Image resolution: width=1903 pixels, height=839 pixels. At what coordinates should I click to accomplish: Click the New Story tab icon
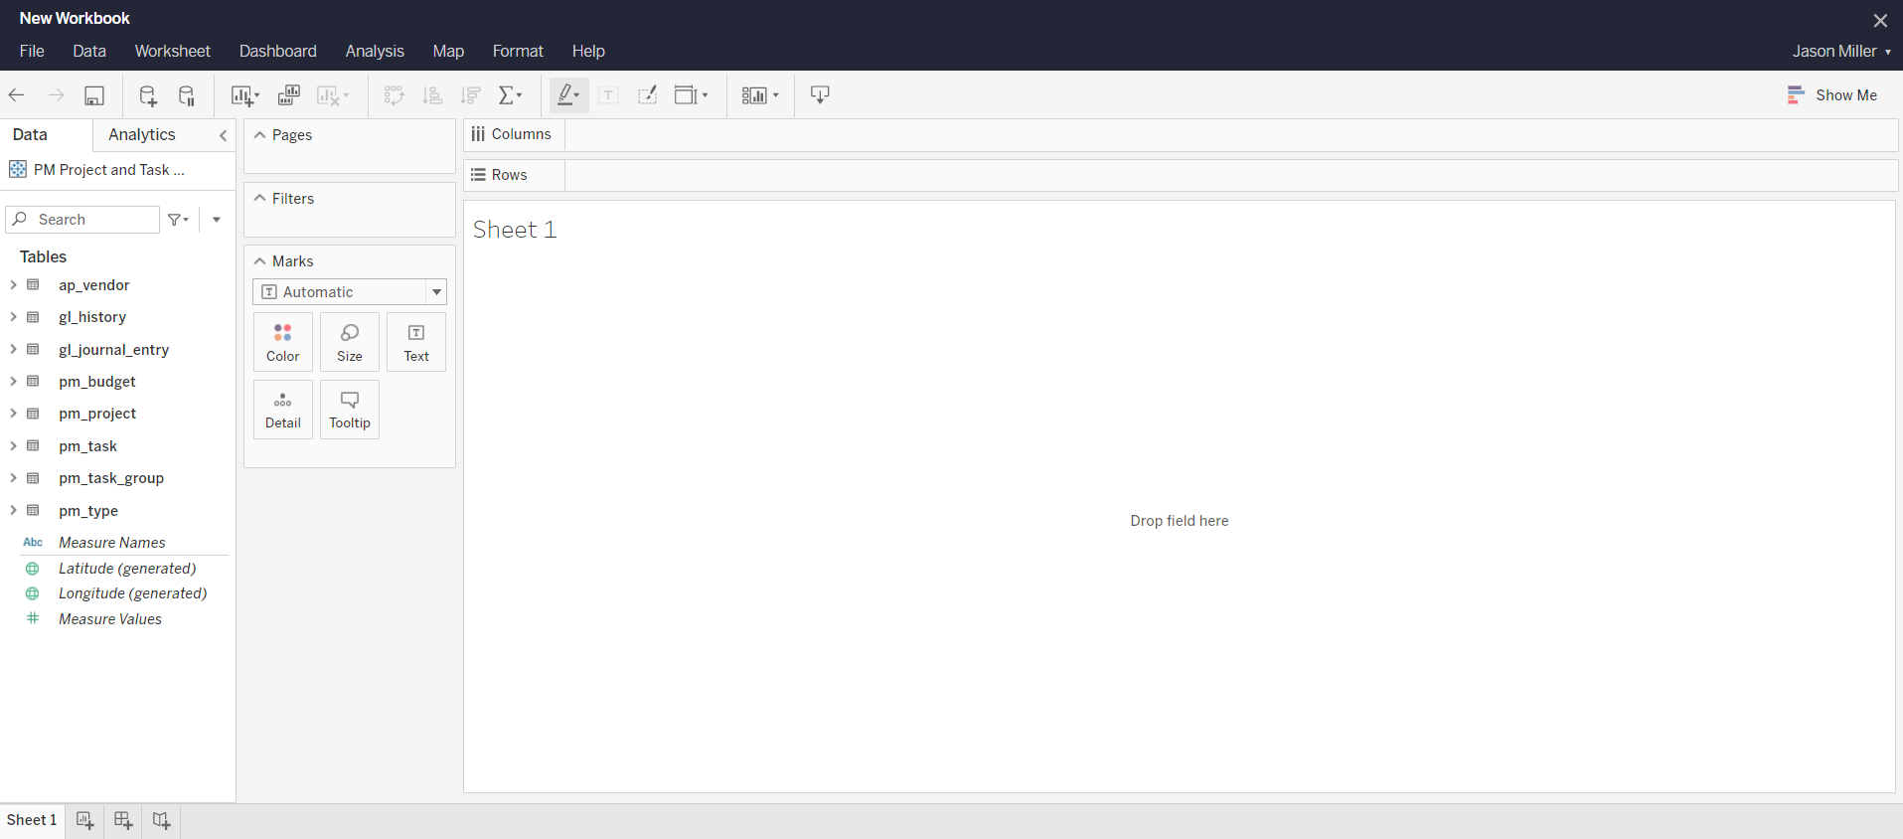[161, 820]
